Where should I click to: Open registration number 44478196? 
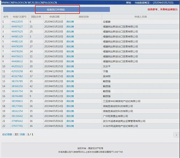point(17,51)
